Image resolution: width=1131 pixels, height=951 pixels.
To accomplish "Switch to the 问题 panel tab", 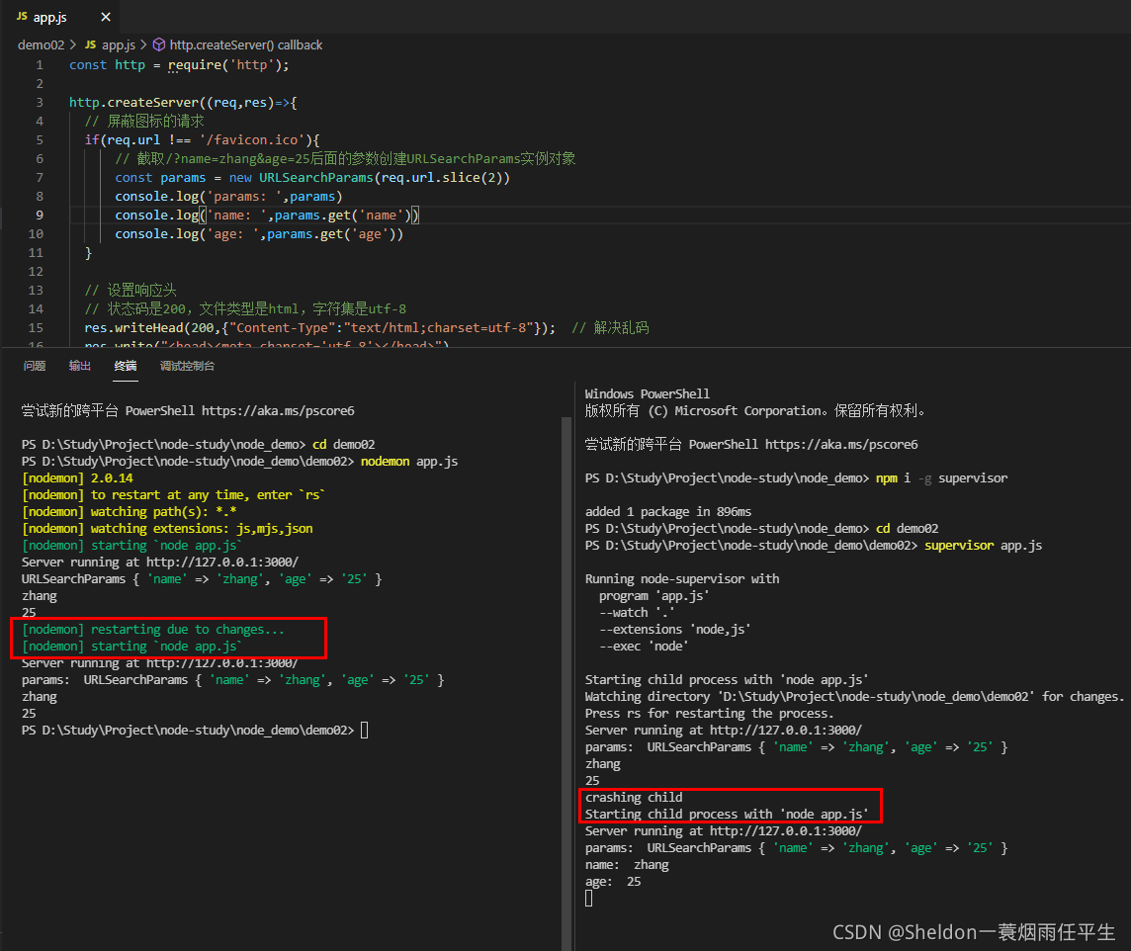I will point(35,365).
